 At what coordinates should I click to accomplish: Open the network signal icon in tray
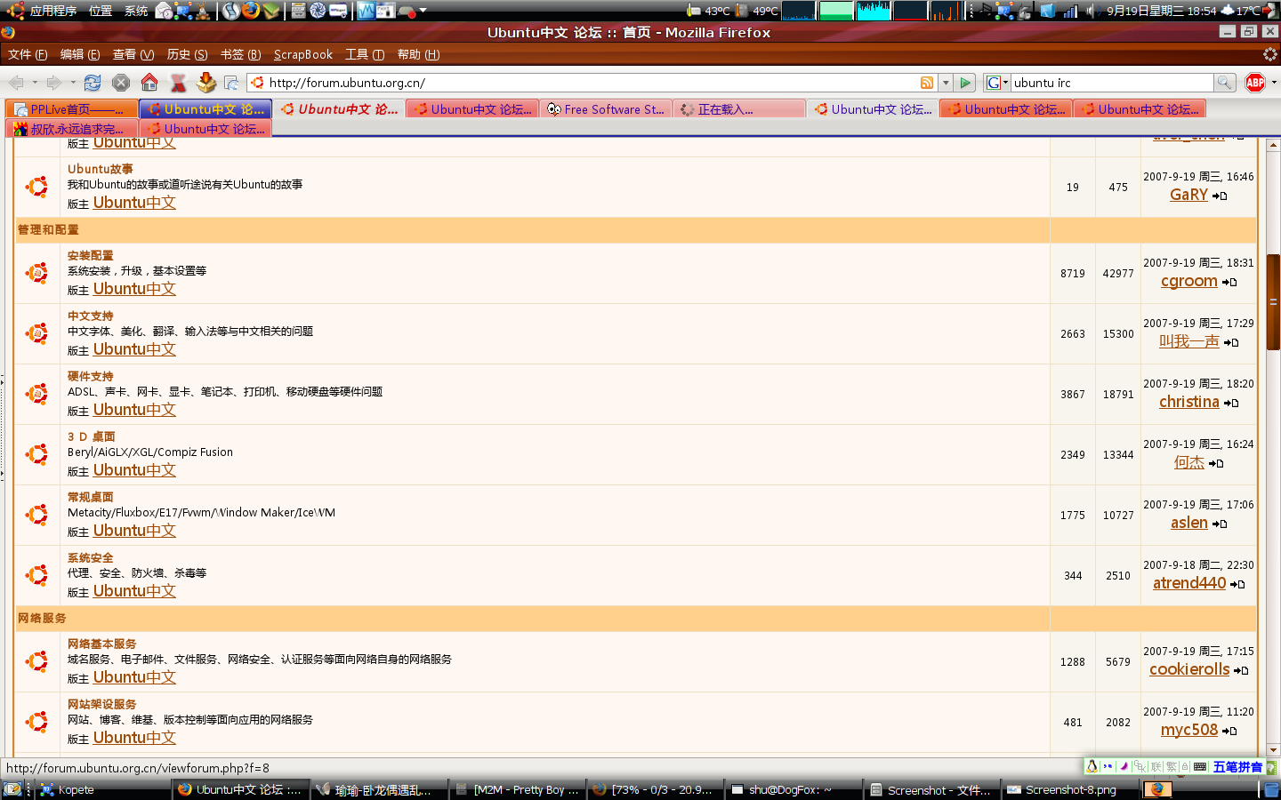(1070, 11)
